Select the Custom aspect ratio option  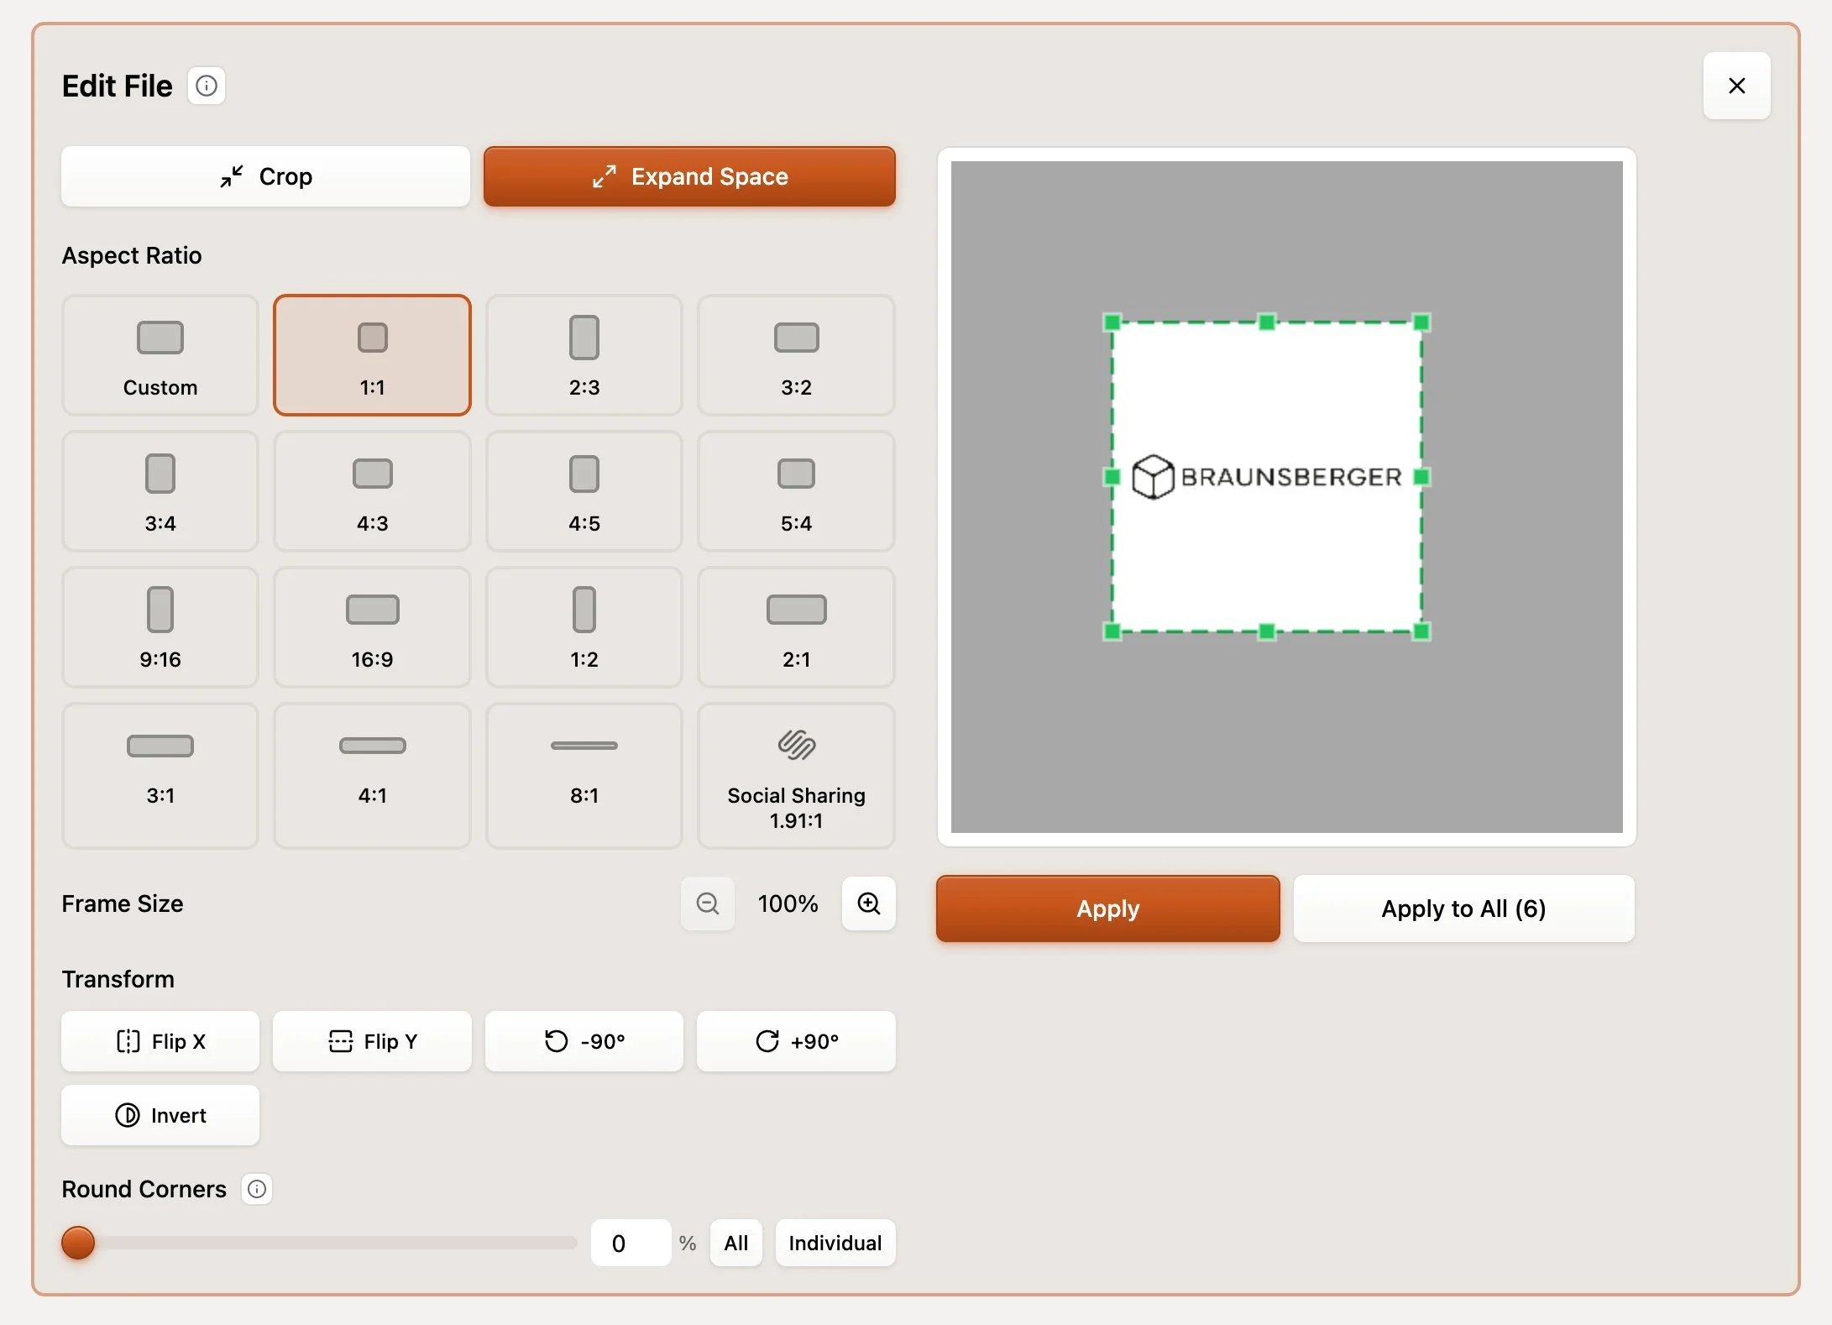pyautogui.click(x=160, y=355)
